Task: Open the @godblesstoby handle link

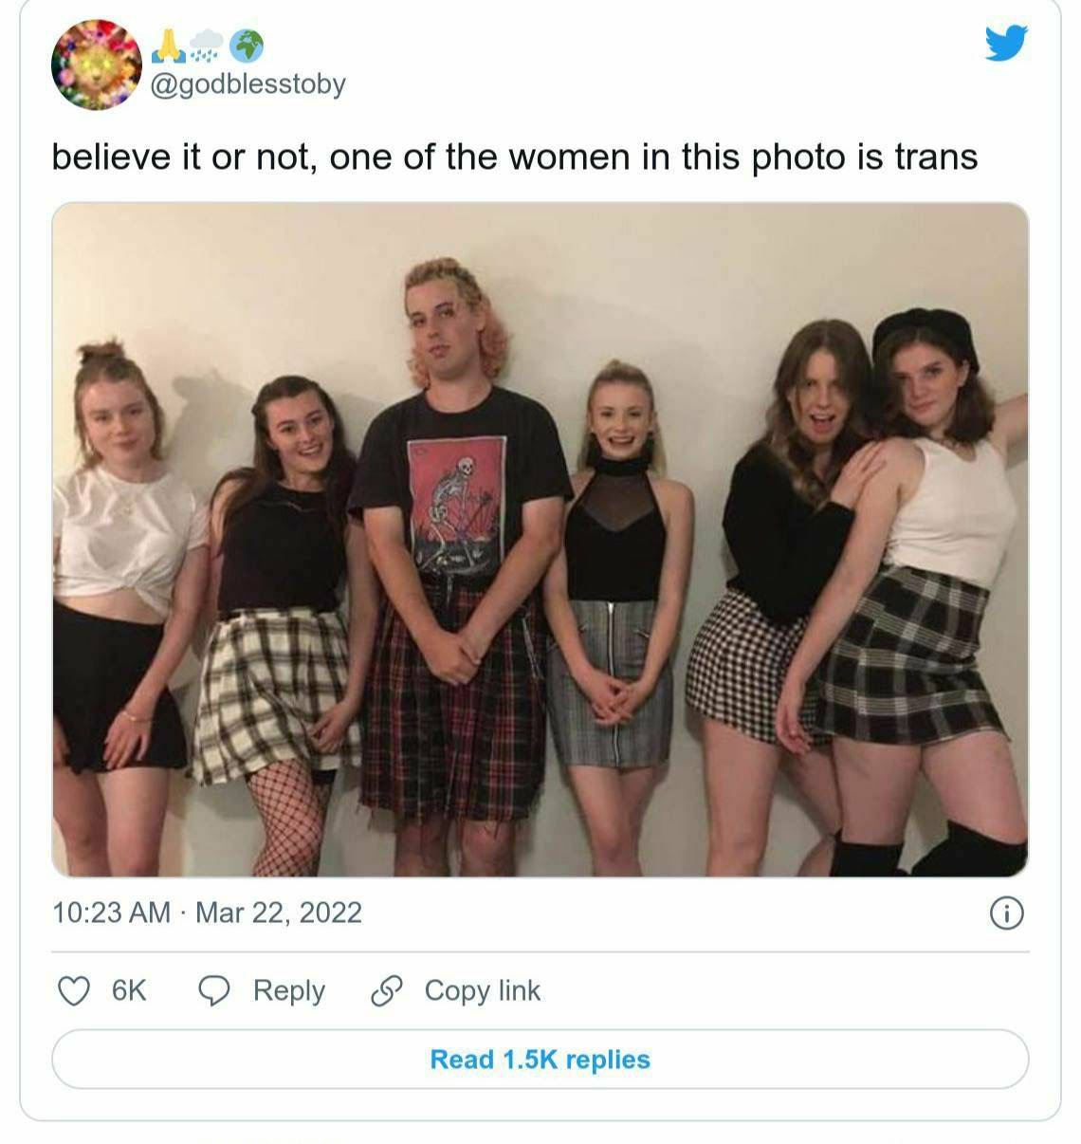Action: click(248, 84)
